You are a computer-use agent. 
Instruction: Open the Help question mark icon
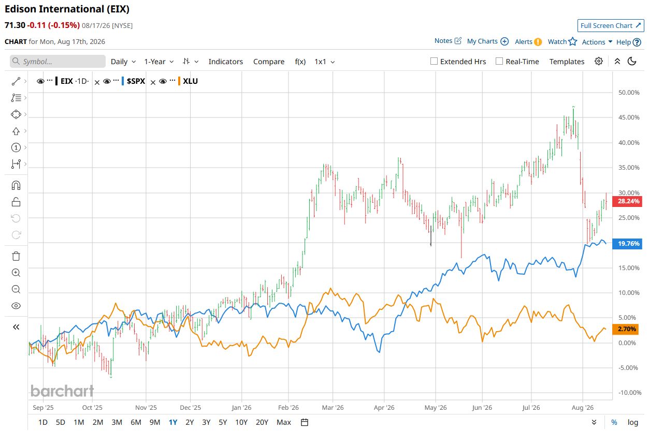637,42
